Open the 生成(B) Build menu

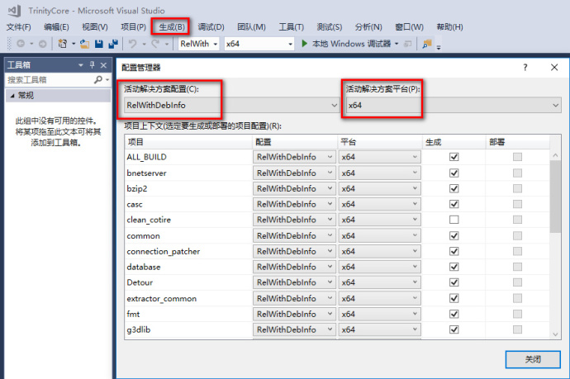click(x=169, y=26)
